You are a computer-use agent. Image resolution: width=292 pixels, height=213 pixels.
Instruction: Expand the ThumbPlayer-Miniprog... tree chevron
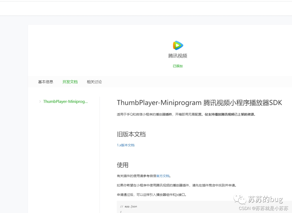point(40,102)
